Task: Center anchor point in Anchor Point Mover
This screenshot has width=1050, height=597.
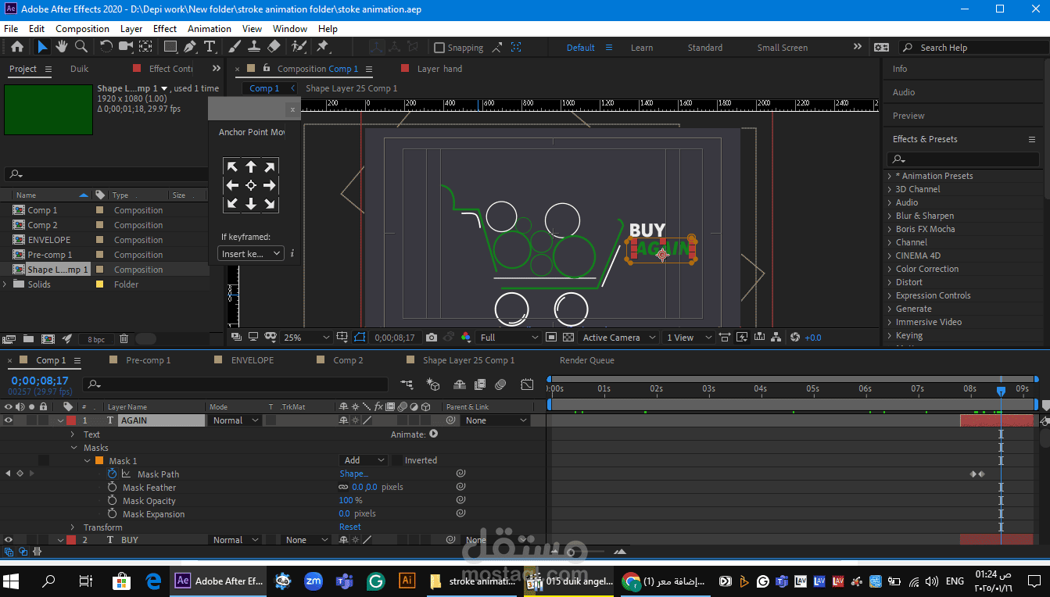Action: pyautogui.click(x=251, y=185)
